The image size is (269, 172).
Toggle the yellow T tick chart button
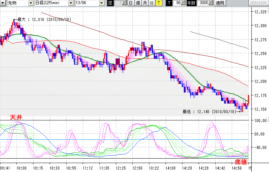158,3
